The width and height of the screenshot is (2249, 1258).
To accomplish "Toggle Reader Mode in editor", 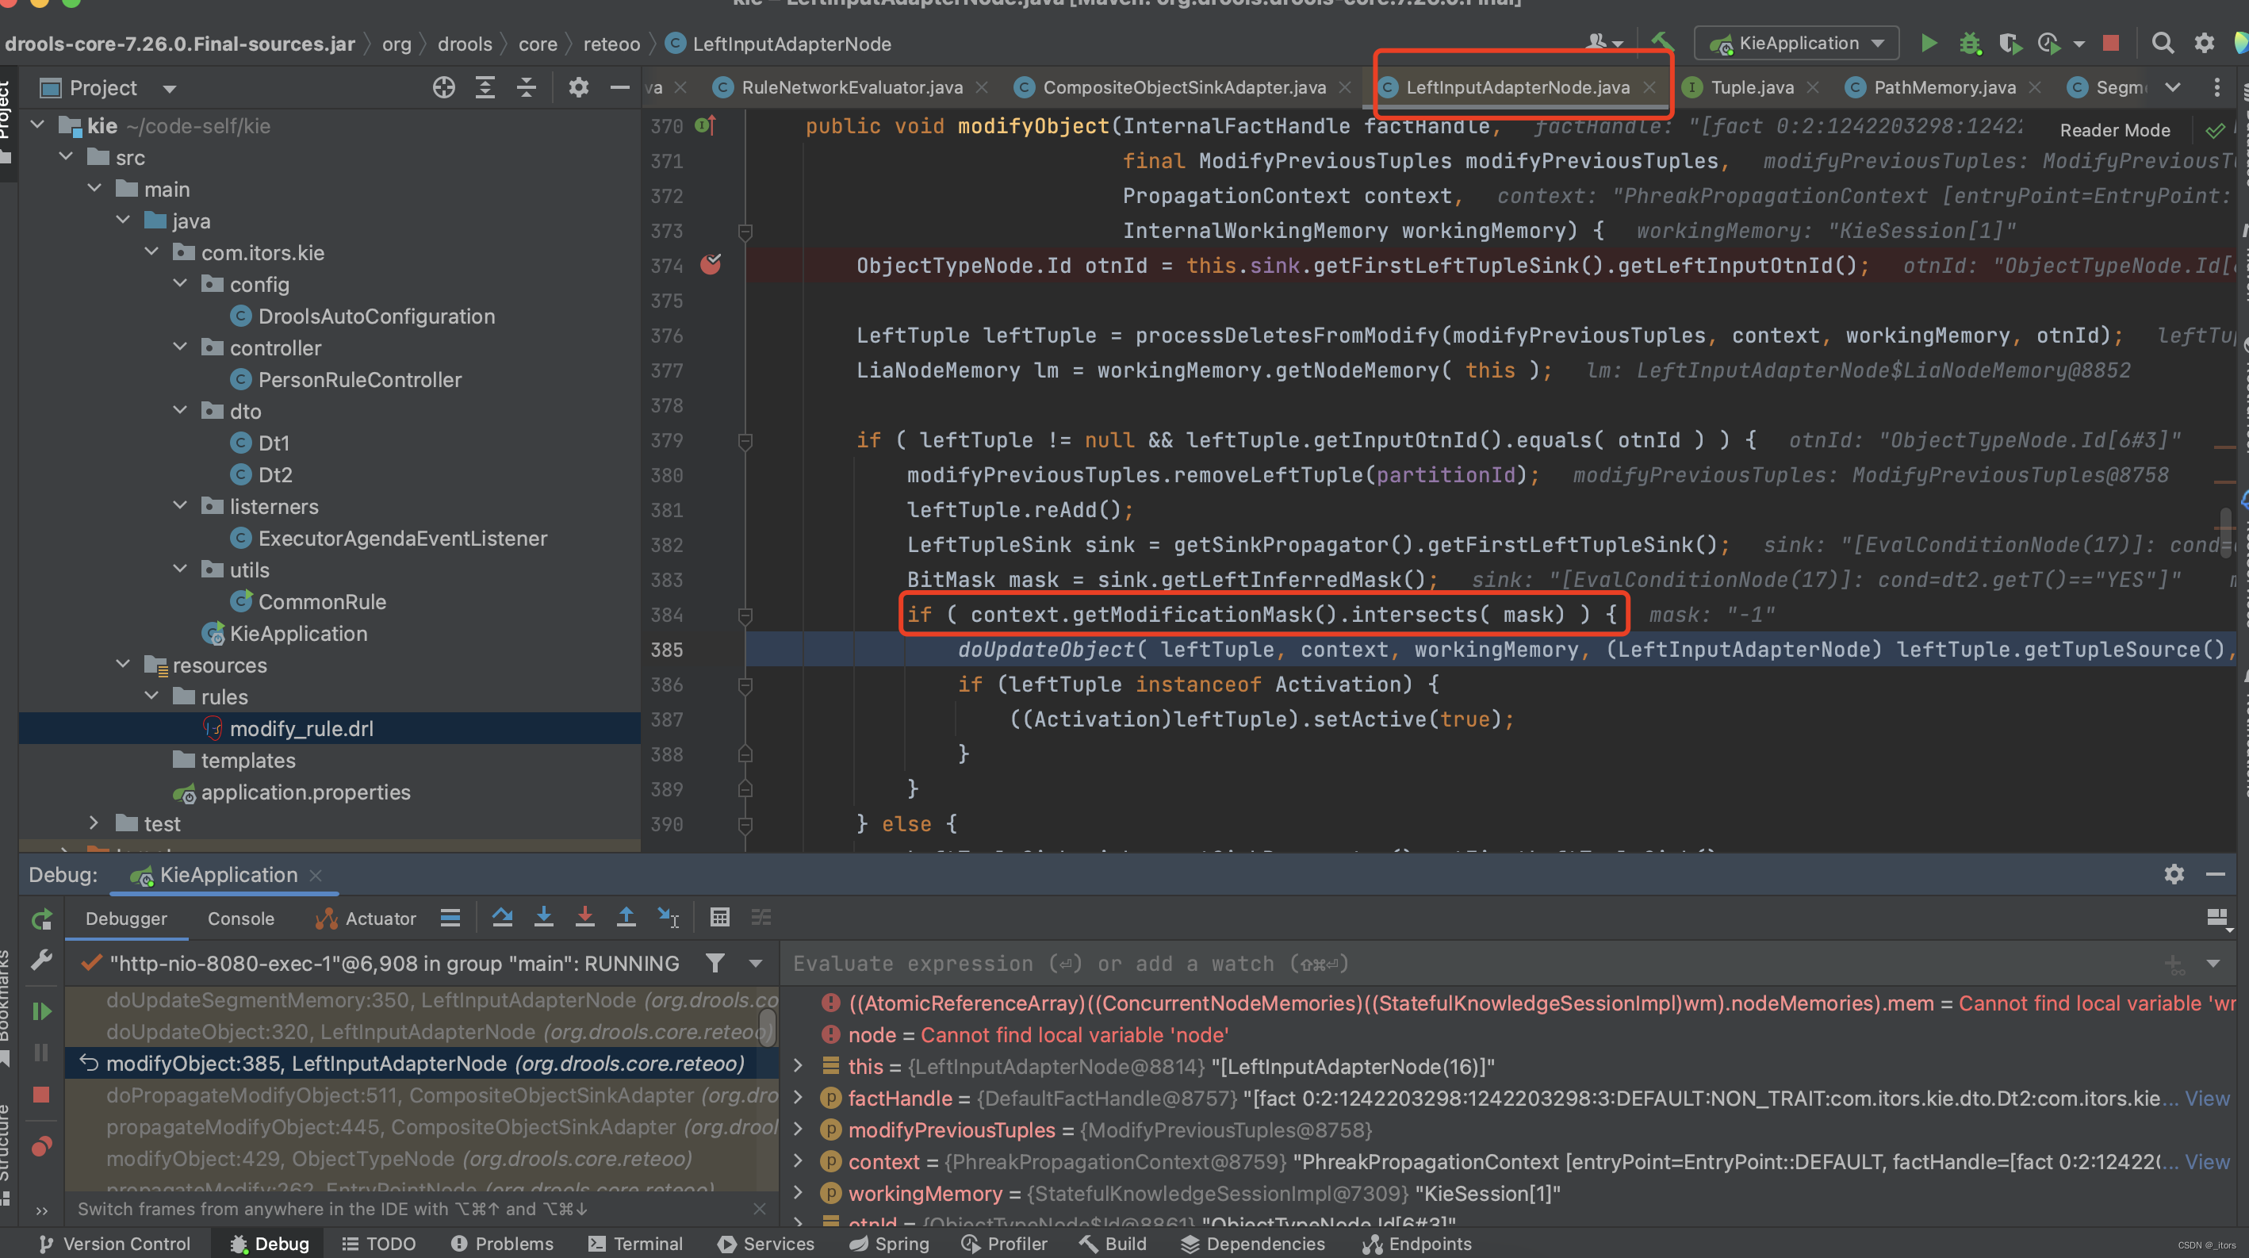I will point(2114,130).
